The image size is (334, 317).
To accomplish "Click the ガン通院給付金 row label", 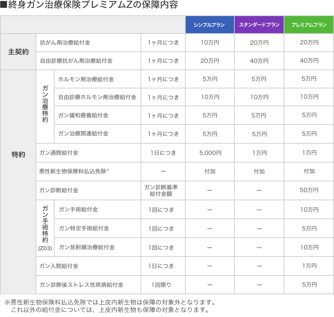I will pyautogui.click(x=59, y=153).
